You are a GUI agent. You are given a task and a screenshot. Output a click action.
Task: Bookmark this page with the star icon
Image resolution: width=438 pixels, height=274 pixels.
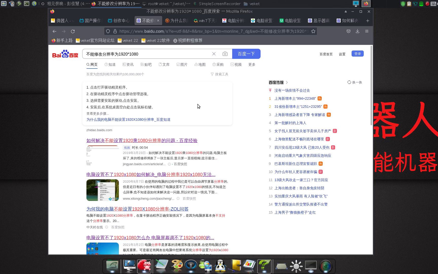pyautogui.click(x=313, y=31)
